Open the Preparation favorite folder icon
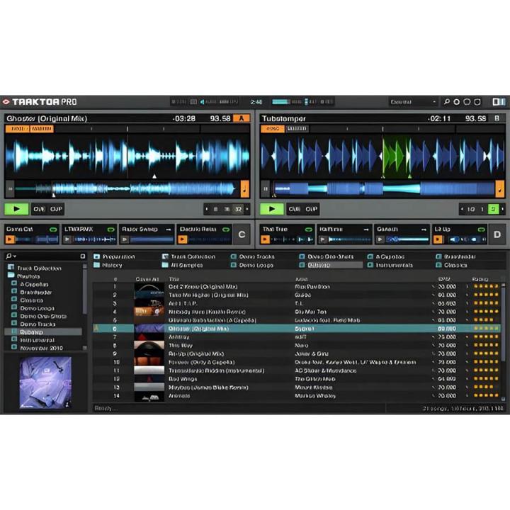The image size is (510, 510). [x=96, y=256]
